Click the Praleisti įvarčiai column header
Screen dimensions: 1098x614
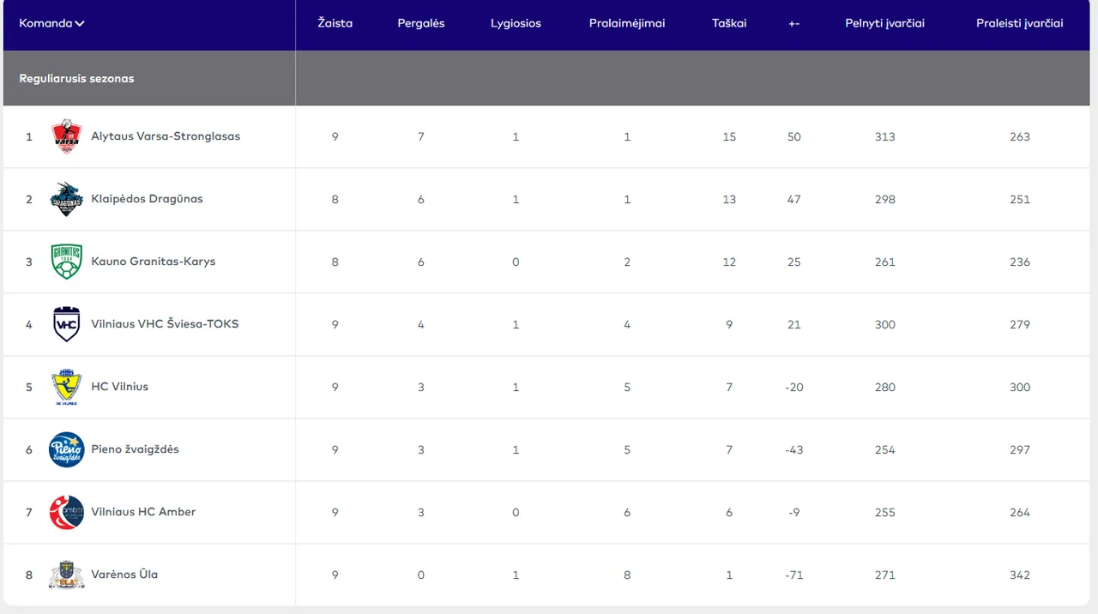pos(1019,23)
